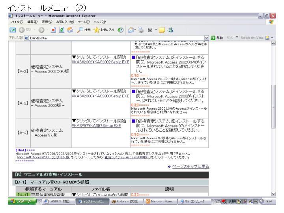Click the ファイル名 column header
Screen dimensions: 284x213
point(101,189)
